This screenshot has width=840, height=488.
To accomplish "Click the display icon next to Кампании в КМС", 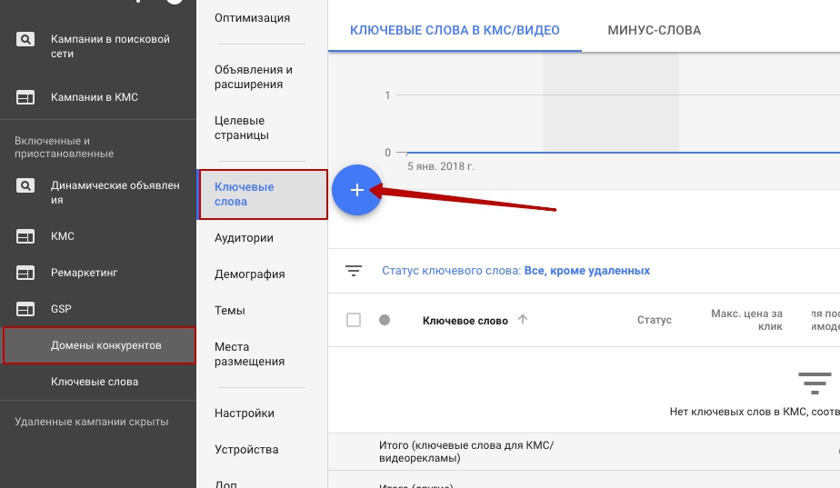I will 25,97.
